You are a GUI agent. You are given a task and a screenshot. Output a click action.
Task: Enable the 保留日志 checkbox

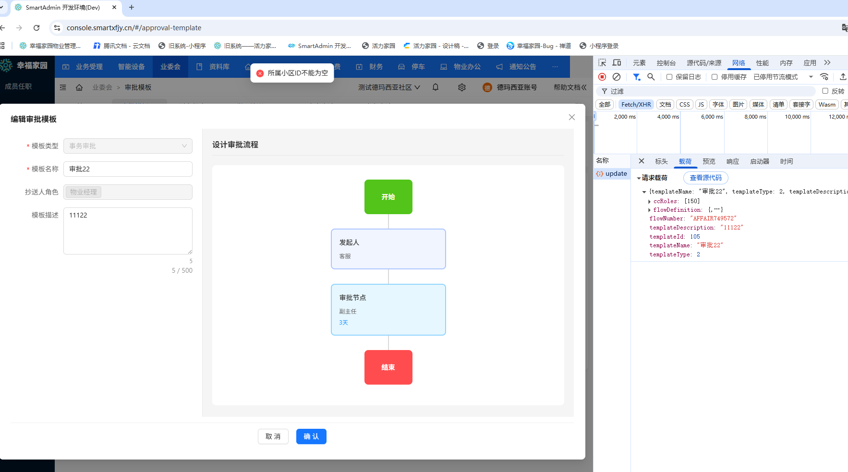point(669,77)
